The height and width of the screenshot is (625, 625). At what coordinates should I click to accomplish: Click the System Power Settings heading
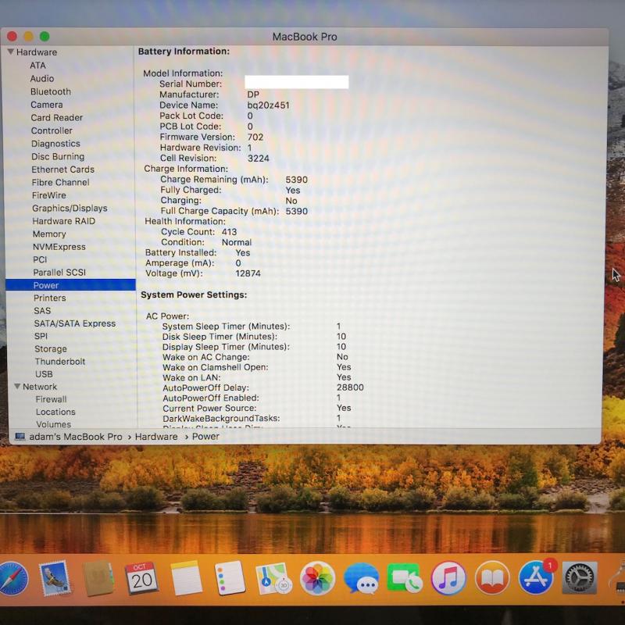click(194, 295)
